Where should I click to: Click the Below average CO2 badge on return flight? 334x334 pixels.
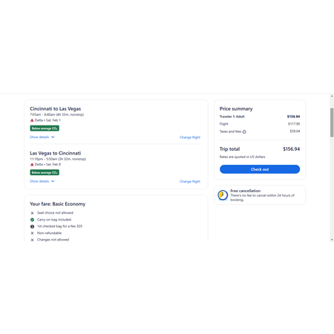(x=45, y=172)
